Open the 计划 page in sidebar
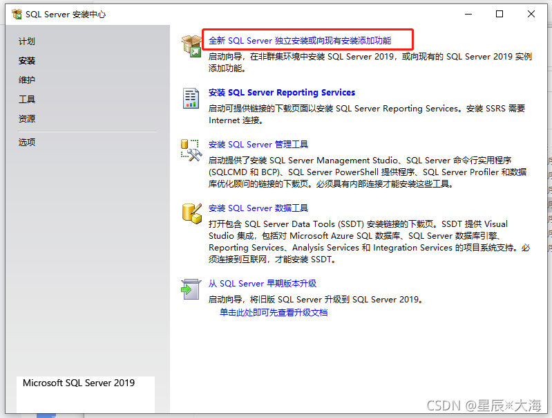This screenshot has height=418, width=552. pos(27,42)
